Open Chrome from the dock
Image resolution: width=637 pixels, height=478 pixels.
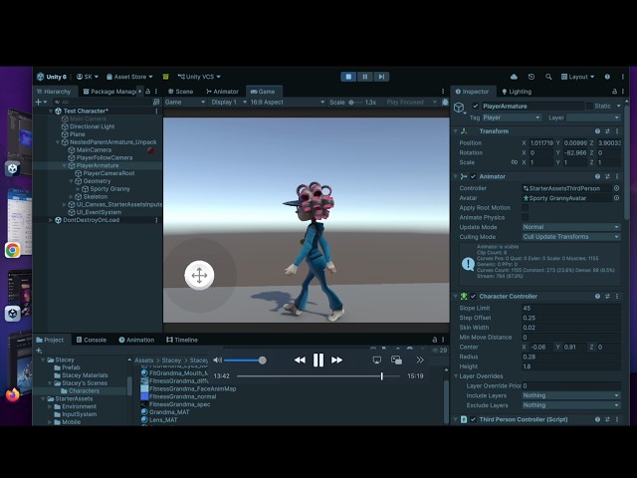tap(13, 250)
